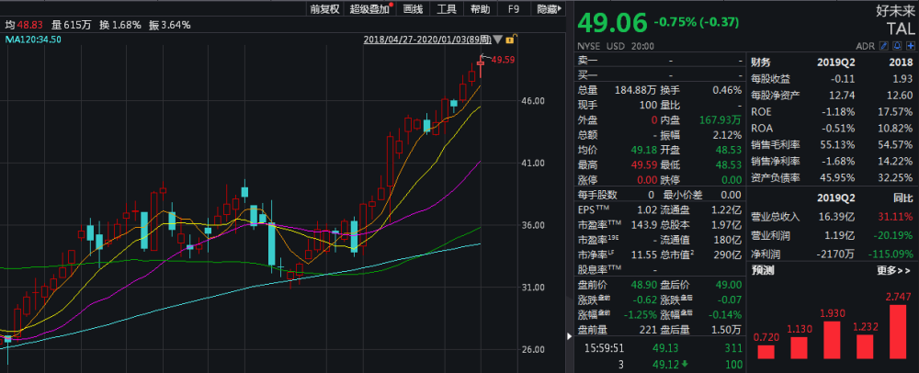Add TAL to watchlist with plus icon
Viewport: 919px width, 373px height.
(x=910, y=46)
